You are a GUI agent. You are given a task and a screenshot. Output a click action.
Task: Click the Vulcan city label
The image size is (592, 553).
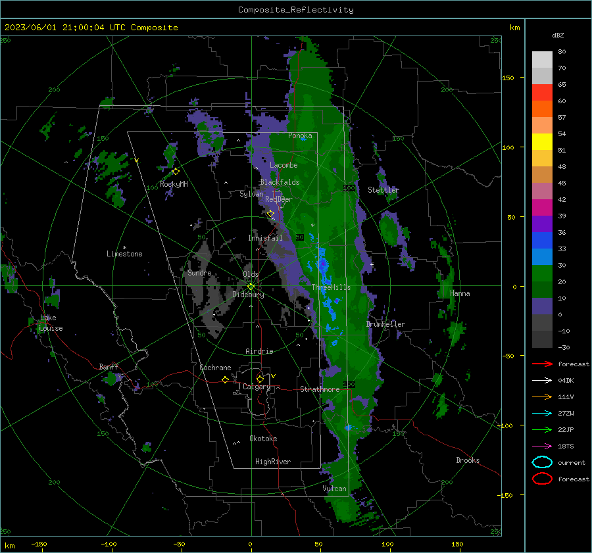(x=334, y=489)
